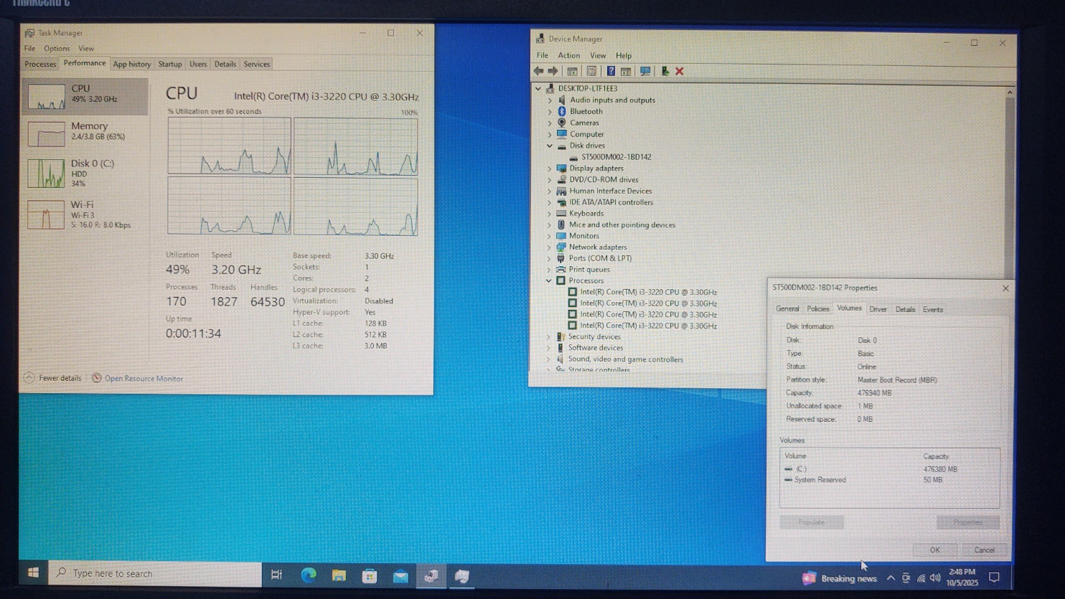Open Microsoft Edge from the taskbar
The width and height of the screenshot is (1065, 599).
309,575
